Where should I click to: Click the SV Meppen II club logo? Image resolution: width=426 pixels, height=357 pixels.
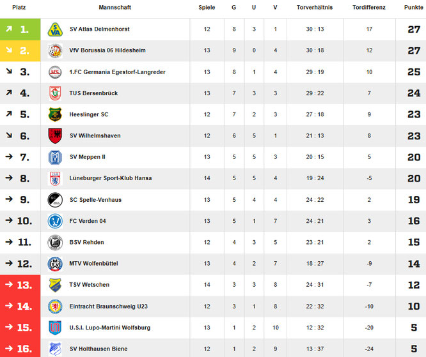[54, 157]
